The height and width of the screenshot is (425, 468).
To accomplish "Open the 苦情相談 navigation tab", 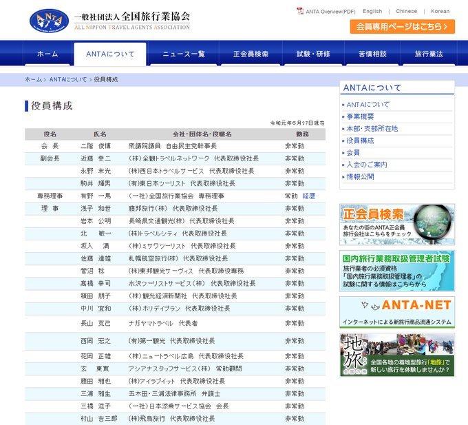I will tap(372, 54).
